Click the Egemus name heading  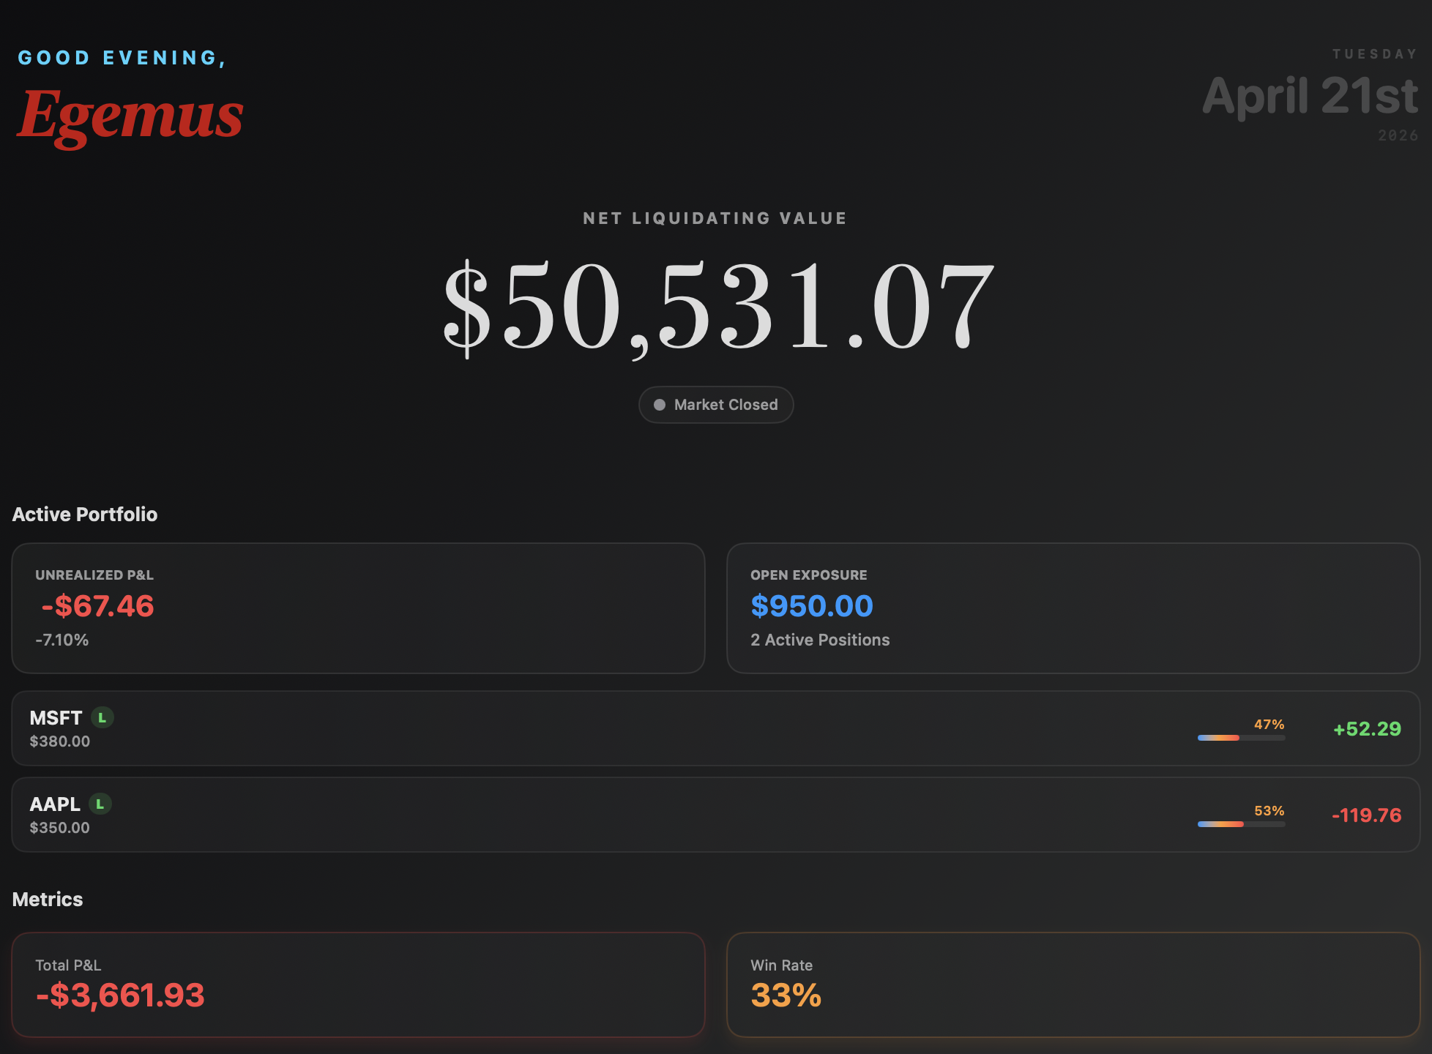(130, 116)
